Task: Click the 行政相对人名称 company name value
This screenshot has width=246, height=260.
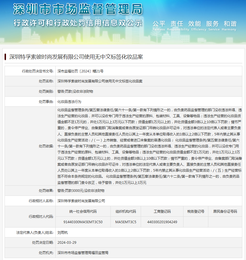Action: pos(81,201)
